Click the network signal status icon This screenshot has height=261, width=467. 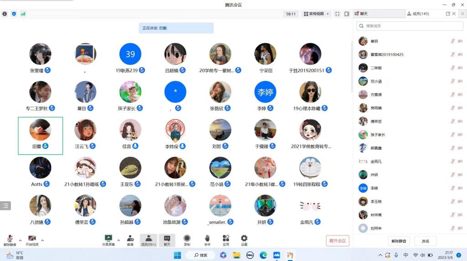tap(23, 14)
